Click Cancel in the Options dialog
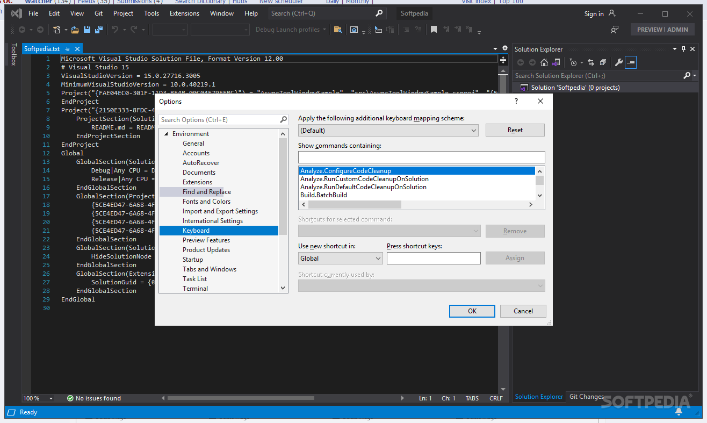This screenshot has width=707, height=423. (523, 311)
